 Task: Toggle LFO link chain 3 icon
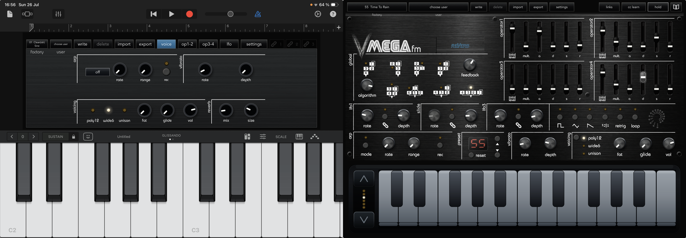(x=309, y=44)
